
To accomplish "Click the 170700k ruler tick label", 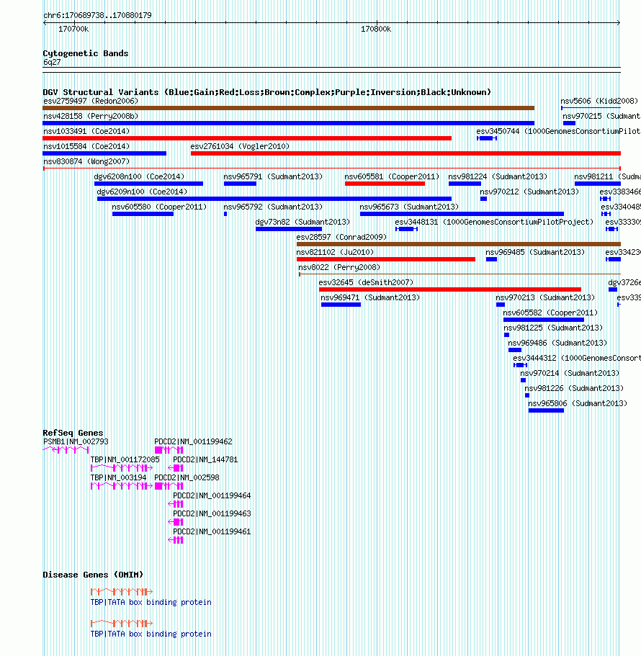I will [73, 29].
